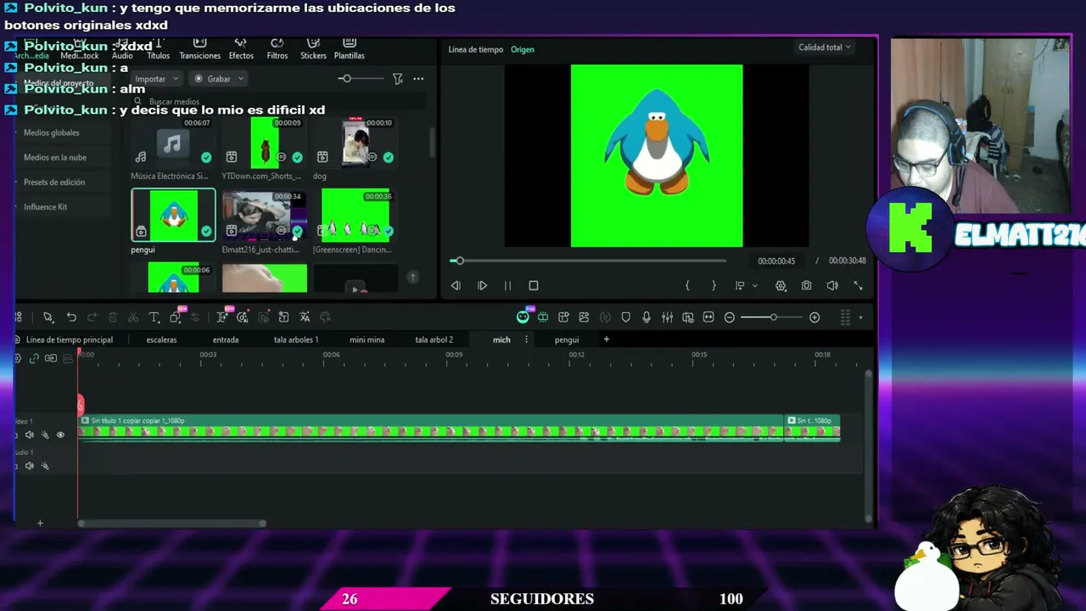The width and height of the screenshot is (1086, 611).
Task: Add a marker with the shield-shaped icon
Action: [626, 317]
